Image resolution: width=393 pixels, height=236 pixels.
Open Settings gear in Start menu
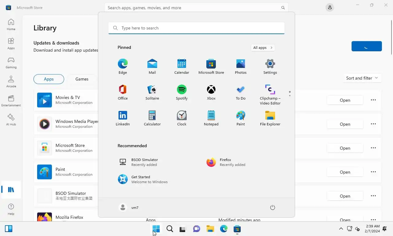coord(270,67)
